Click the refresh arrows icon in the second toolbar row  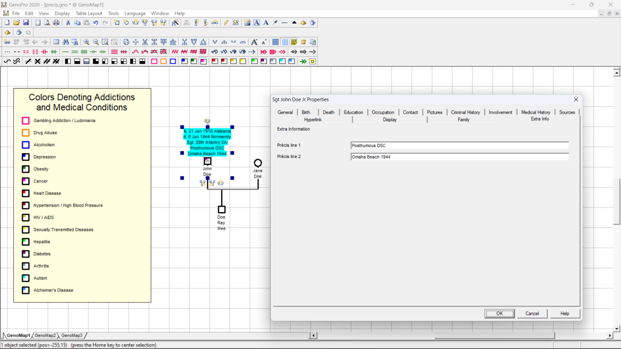pos(28,32)
